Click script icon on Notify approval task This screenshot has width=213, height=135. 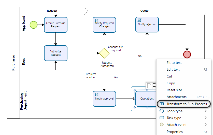[97, 94]
